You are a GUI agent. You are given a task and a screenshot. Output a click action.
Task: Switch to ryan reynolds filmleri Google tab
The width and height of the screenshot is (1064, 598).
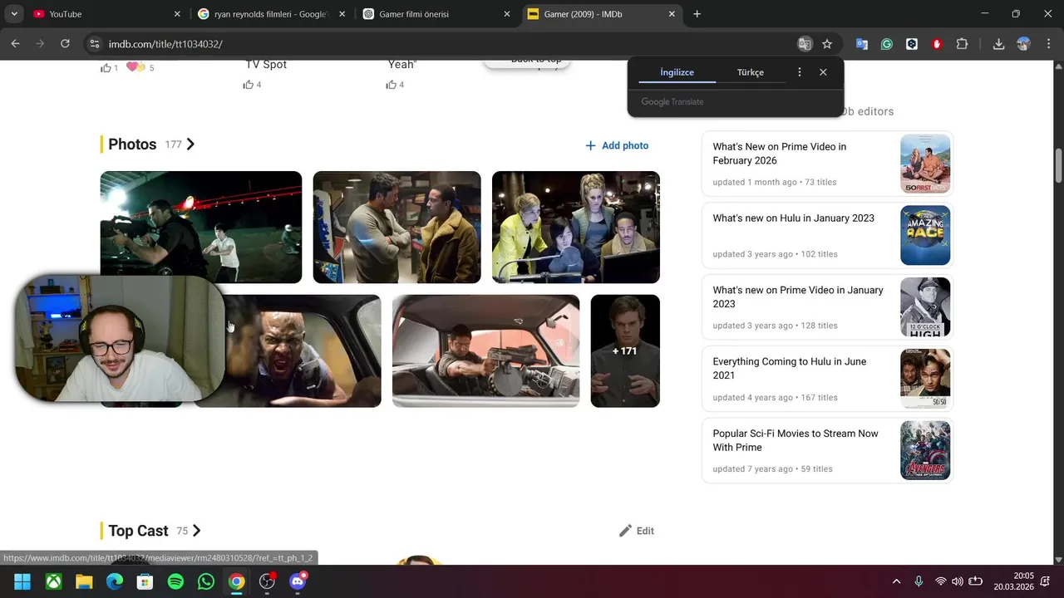click(x=271, y=14)
